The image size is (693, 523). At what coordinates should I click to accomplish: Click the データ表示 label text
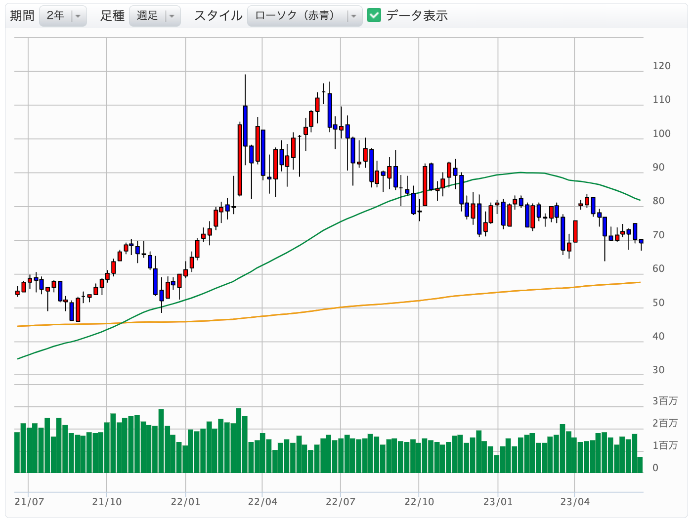pos(417,16)
